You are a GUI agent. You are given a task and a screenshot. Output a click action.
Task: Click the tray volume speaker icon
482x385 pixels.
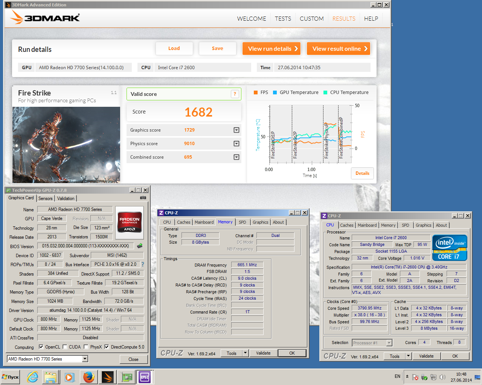[x=442, y=377]
